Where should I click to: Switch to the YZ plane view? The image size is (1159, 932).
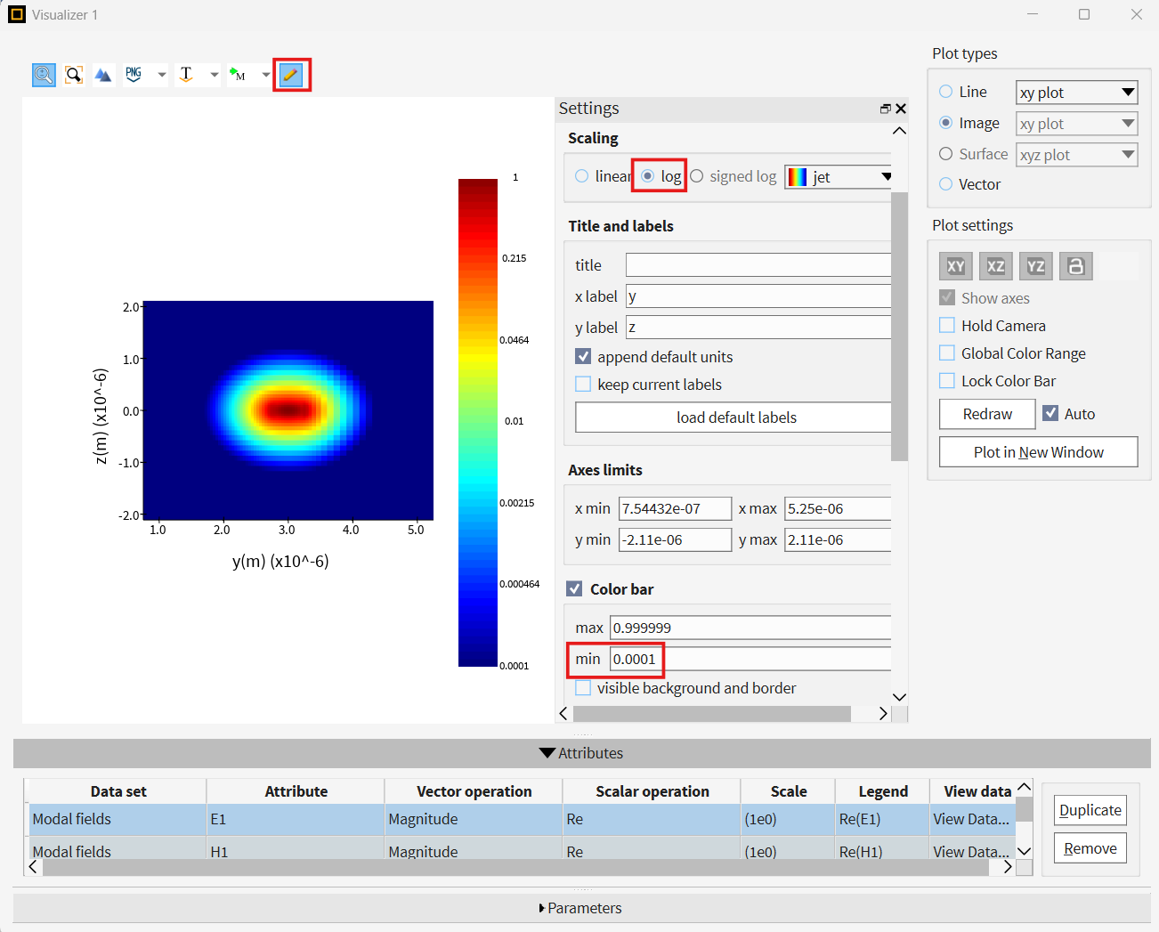pos(1036,266)
